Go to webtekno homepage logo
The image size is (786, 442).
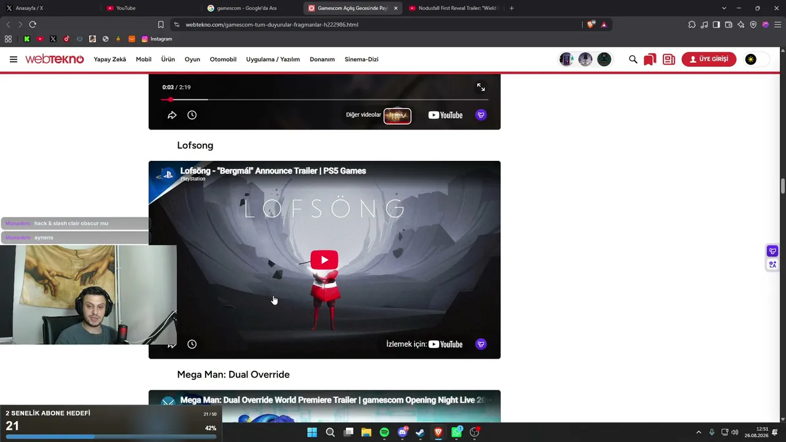click(55, 60)
